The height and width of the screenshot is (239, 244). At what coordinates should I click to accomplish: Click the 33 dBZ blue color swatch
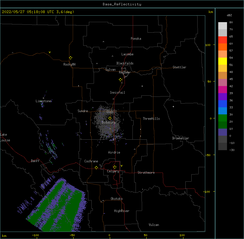click(222, 104)
